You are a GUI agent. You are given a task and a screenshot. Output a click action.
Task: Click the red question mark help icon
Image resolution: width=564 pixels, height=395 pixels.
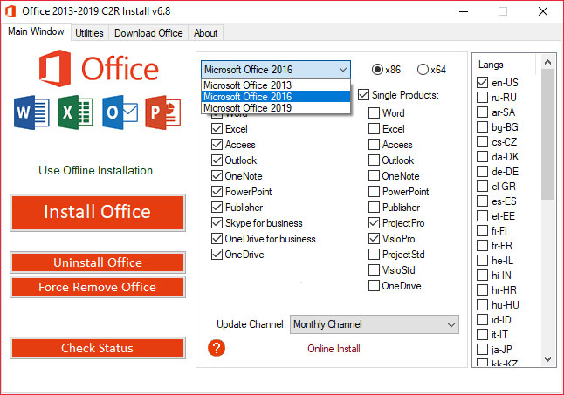(217, 348)
